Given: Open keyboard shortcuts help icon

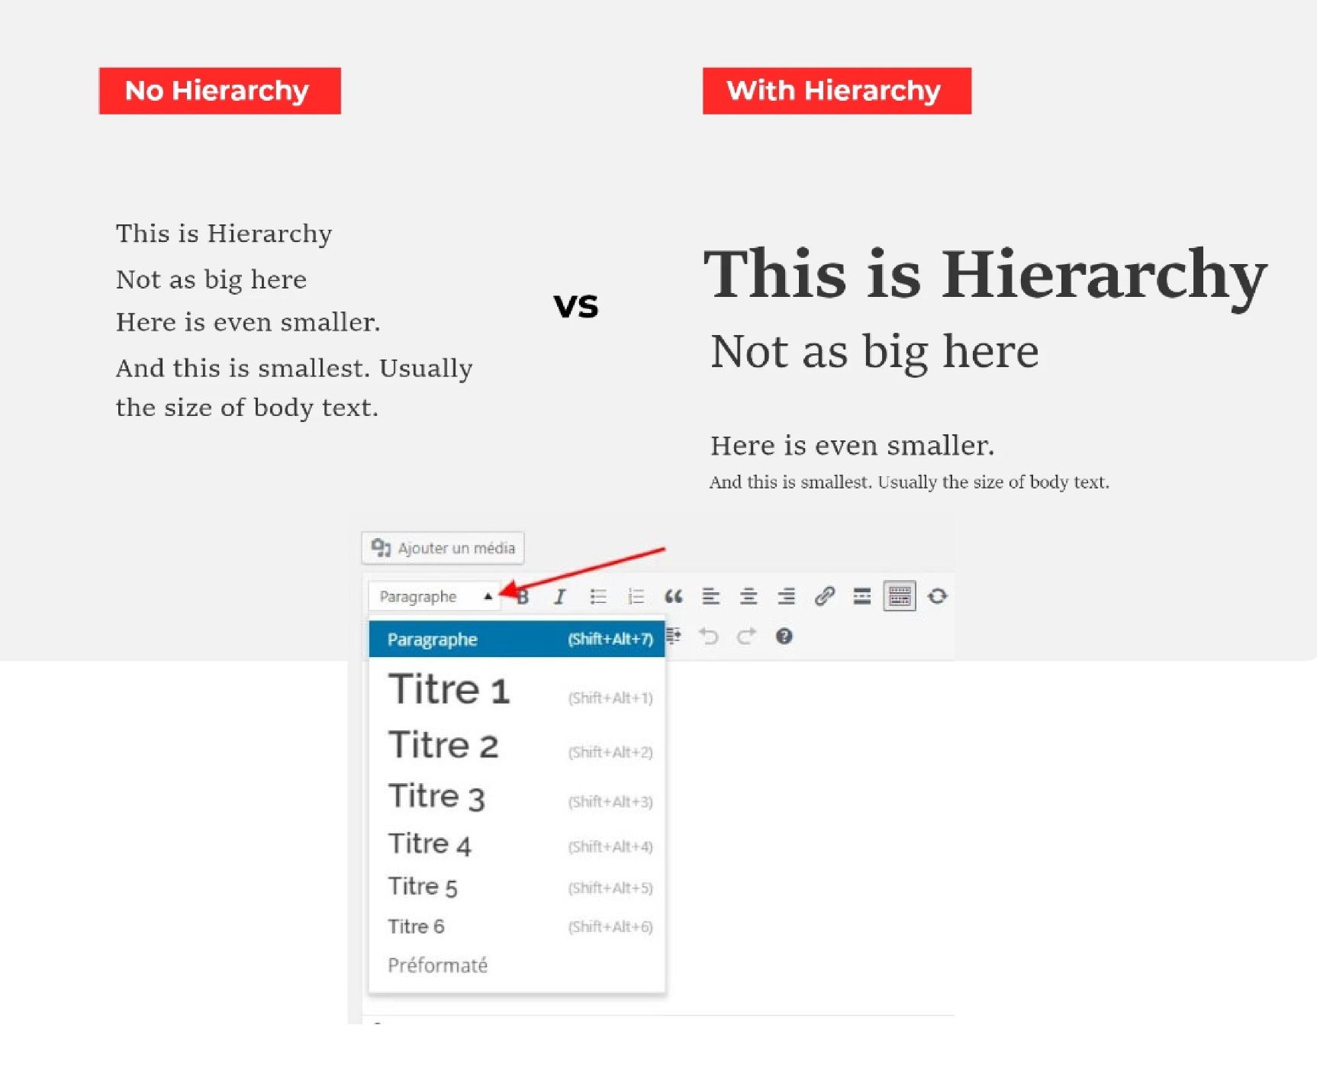Looking at the screenshot, I should pos(784,636).
